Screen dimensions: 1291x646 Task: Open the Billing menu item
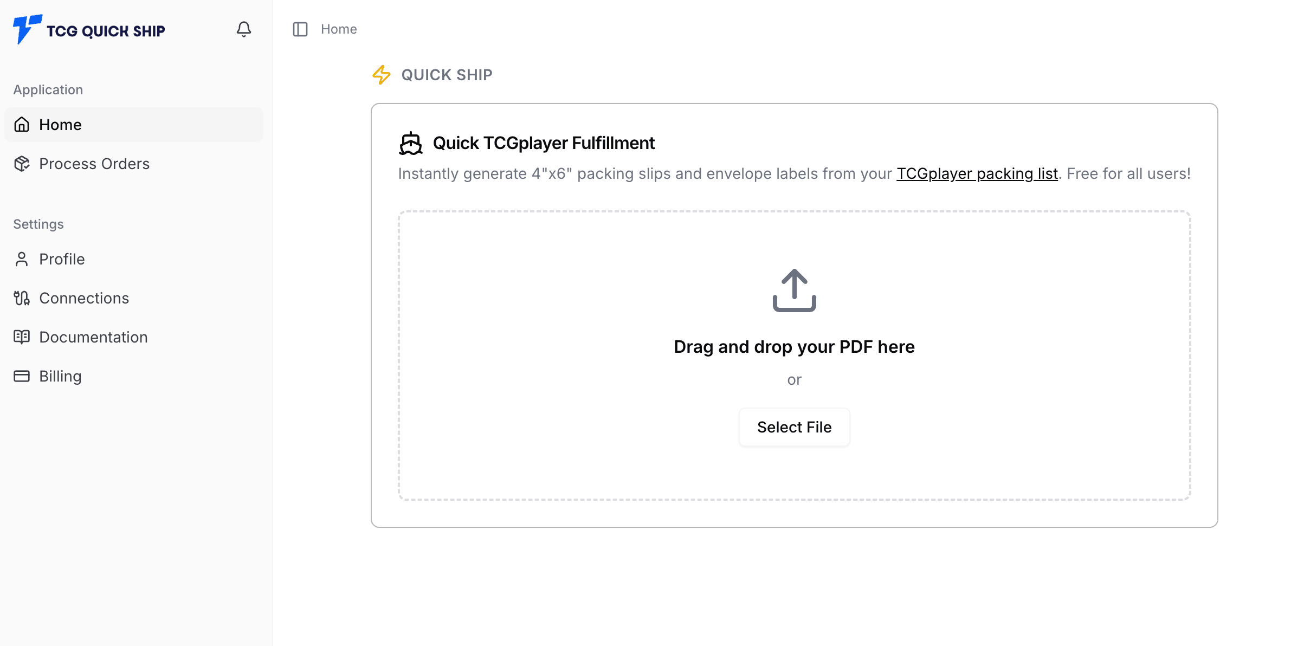point(60,376)
